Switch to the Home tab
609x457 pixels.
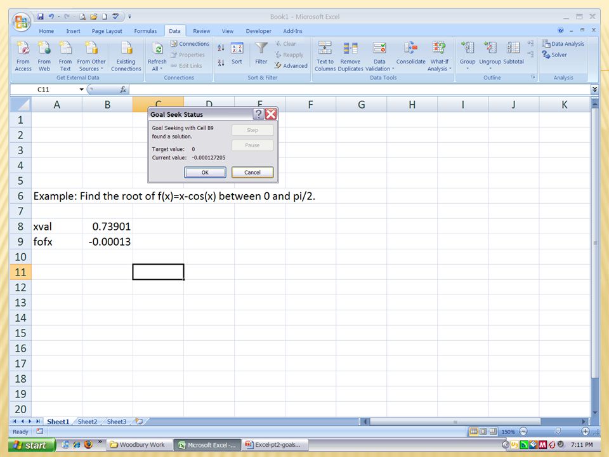coord(46,31)
